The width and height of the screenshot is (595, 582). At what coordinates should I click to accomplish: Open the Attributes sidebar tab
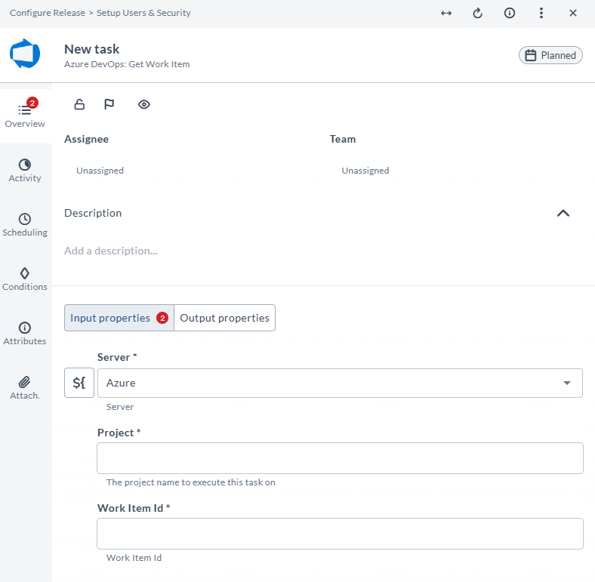coord(25,334)
